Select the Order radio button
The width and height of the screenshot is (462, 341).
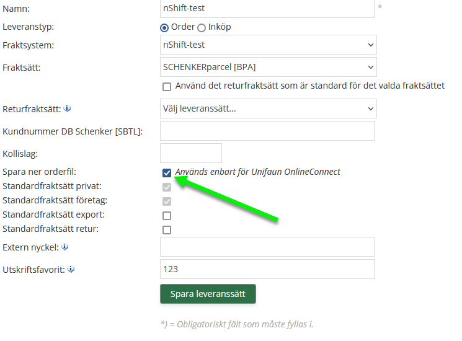tap(164, 27)
